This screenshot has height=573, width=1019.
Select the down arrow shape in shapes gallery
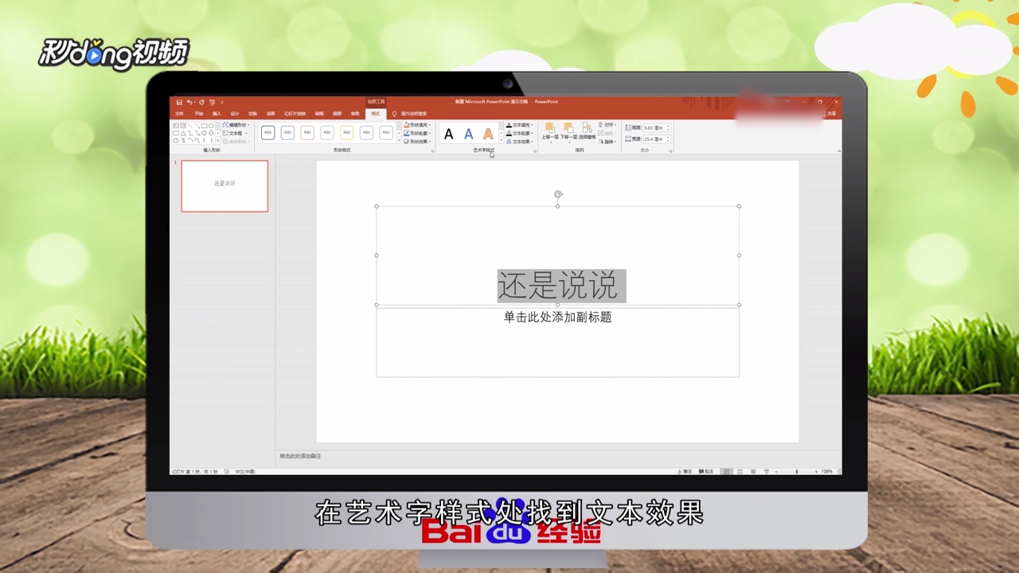click(211, 133)
